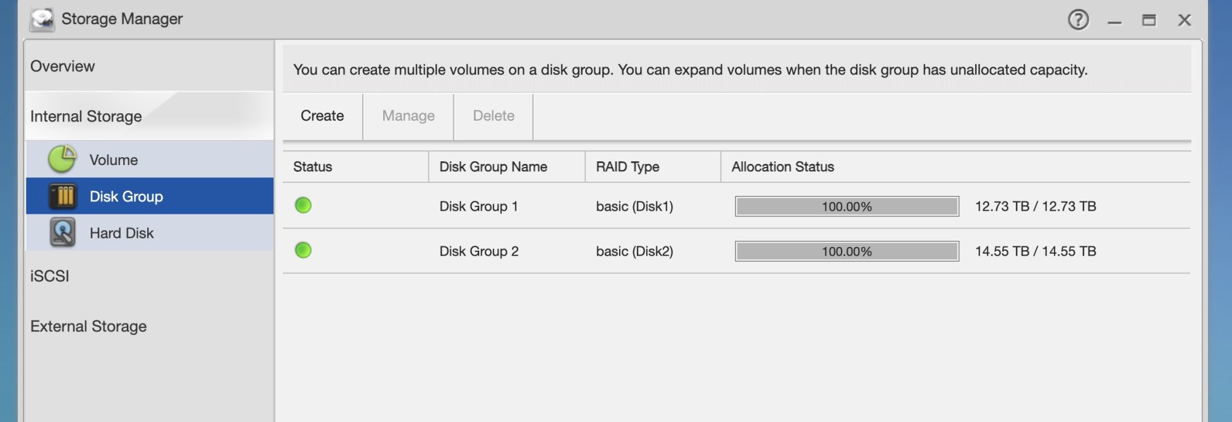Select Hard Disk in the sidebar

pos(121,233)
